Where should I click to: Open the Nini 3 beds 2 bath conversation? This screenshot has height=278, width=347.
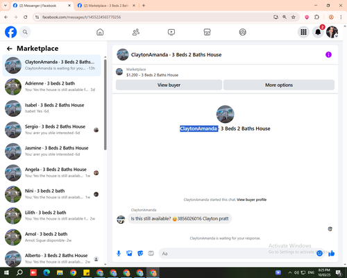point(51,194)
